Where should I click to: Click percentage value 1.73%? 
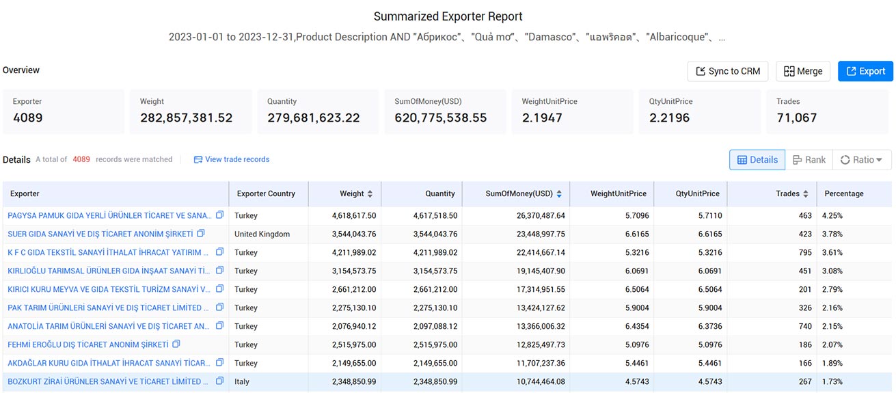coord(833,381)
